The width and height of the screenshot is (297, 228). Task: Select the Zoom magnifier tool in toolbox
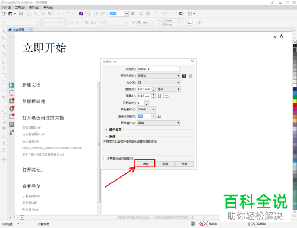pyautogui.click(x=4, y=53)
